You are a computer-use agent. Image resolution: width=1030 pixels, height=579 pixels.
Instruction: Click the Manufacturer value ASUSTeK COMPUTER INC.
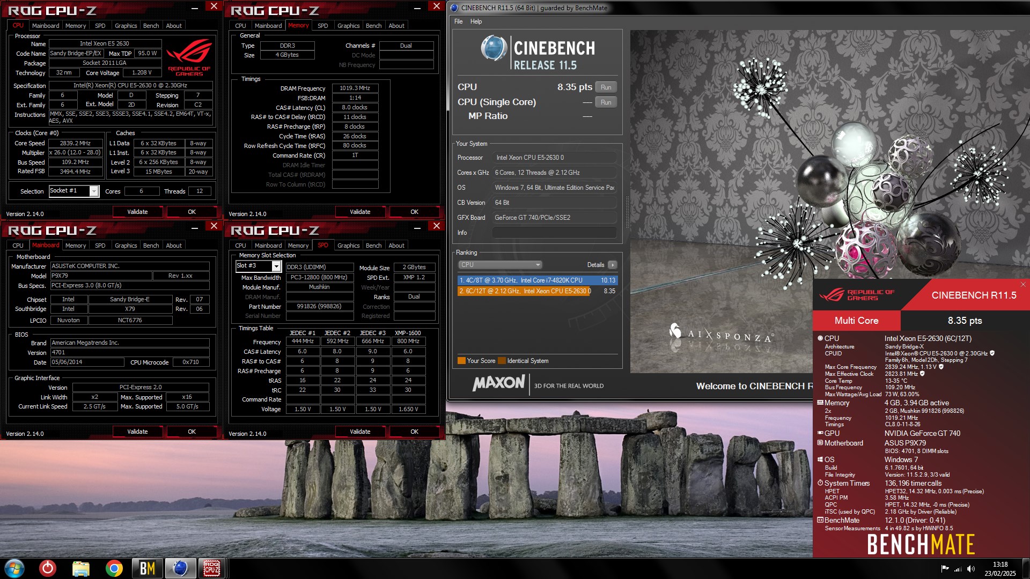point(129,266)
